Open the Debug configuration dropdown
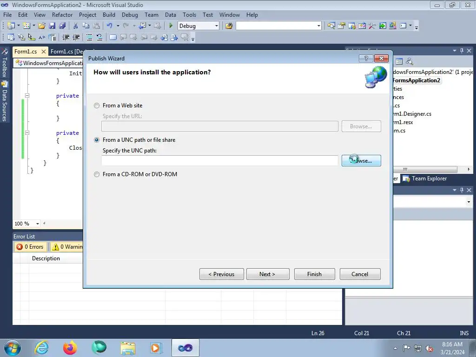 [x=217, y=26]
